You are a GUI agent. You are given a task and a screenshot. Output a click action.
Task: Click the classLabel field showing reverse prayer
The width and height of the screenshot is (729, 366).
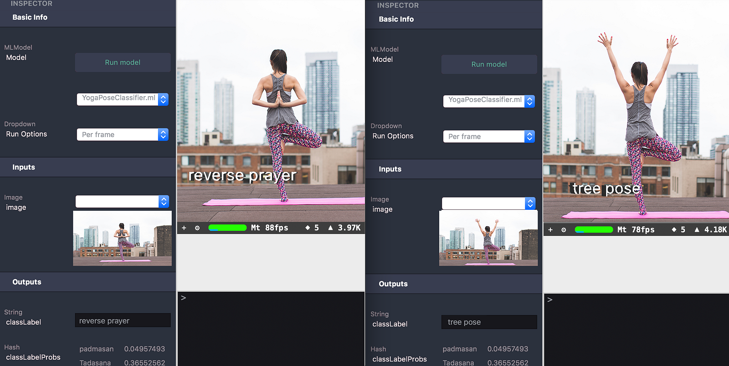123,320
